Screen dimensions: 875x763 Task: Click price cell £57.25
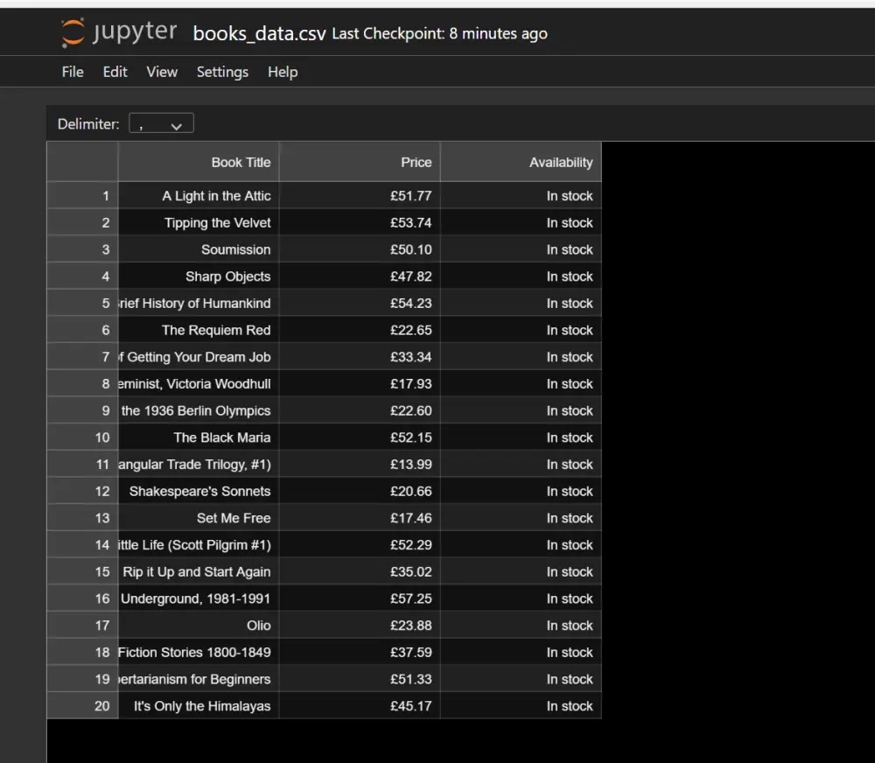pos(360,598)
